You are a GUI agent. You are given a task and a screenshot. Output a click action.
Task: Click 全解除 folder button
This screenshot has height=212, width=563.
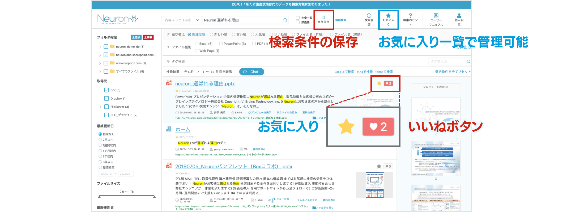(148, 37)
